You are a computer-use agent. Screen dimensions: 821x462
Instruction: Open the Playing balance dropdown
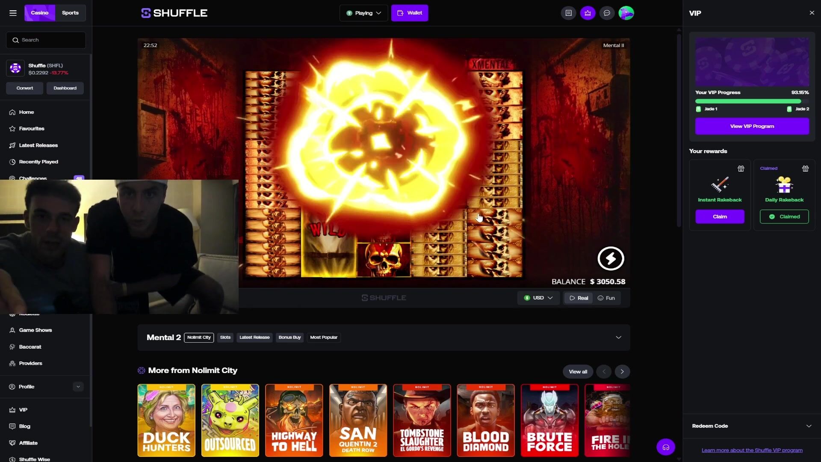363,13
